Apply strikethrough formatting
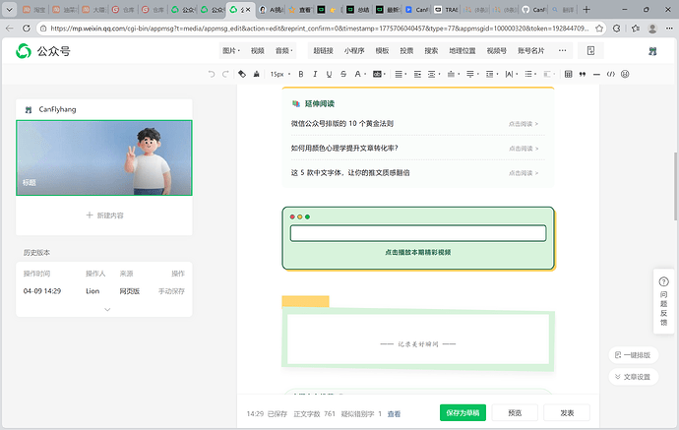 (x=342, y=74)
